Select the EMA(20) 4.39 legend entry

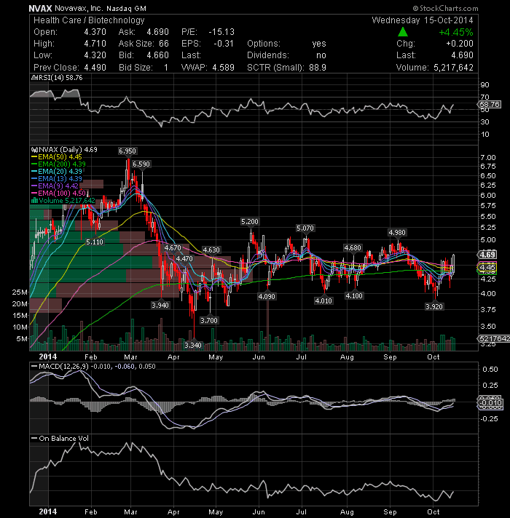[x=57, y=172]
